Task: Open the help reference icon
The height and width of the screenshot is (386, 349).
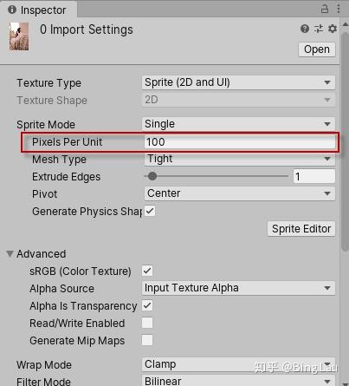Action: click(x=305, y=29)
